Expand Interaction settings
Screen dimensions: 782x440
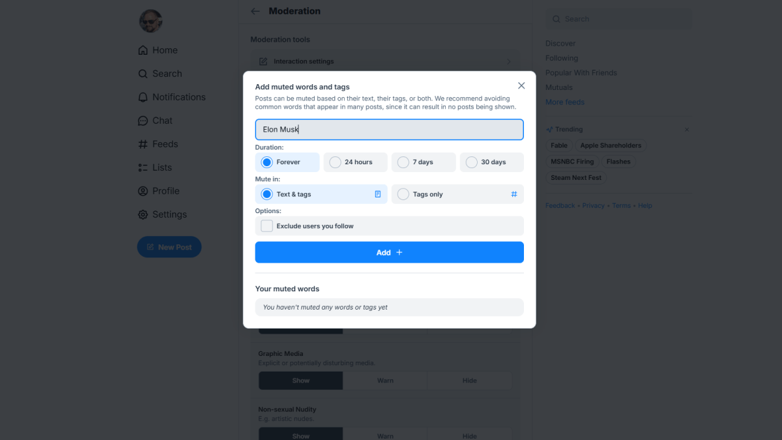coord(385,61)
